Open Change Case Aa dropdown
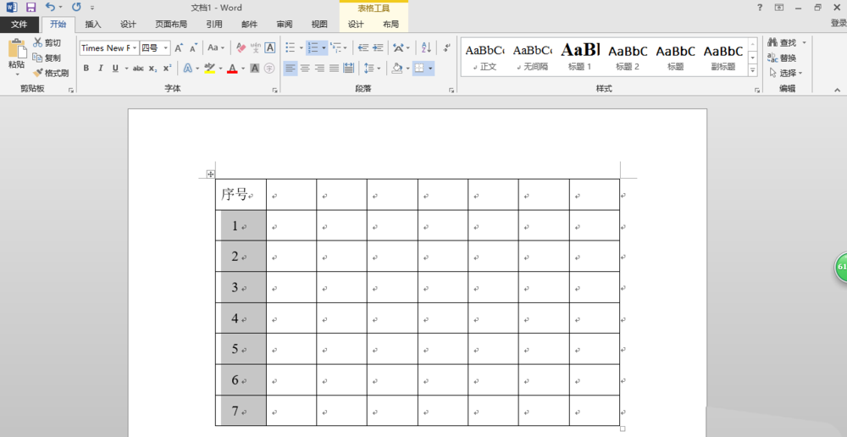The width and height of the screenshot is (847, 437). 216,48
